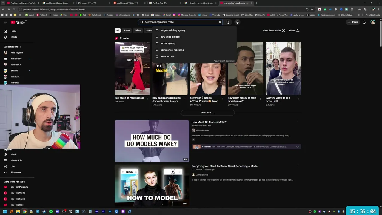This screenshot has width=382, height=215.
Task: Reload the page in Chrome
Action: (x=14, y=9)
